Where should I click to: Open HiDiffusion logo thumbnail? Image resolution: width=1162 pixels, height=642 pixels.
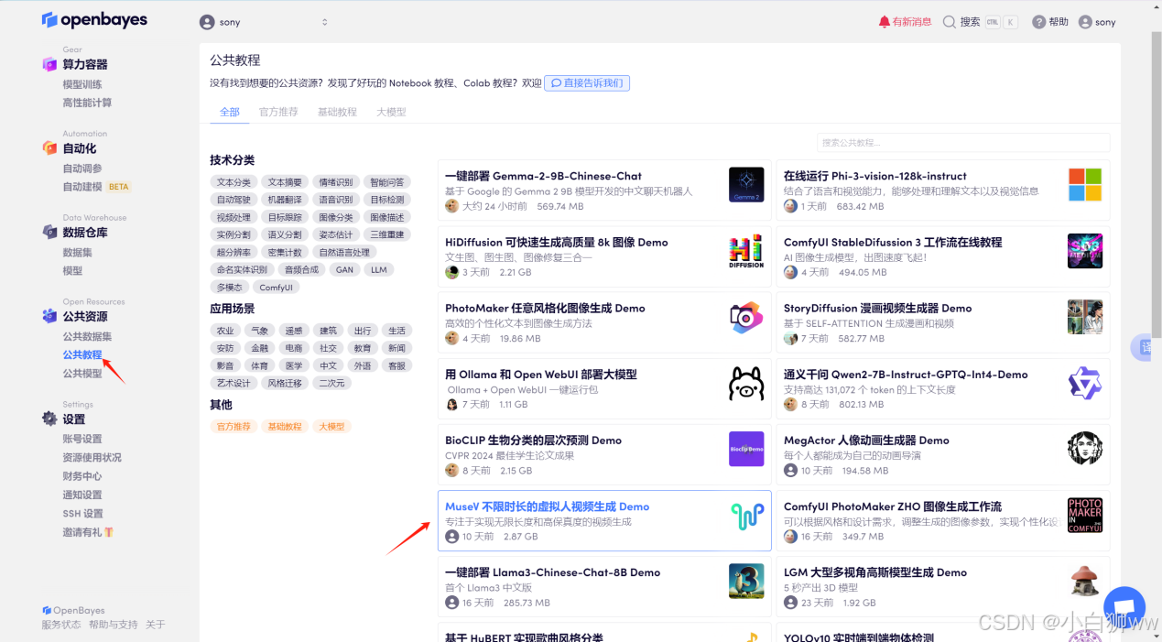[746, 251]
